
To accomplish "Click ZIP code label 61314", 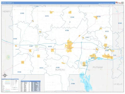I will (x=41, y=68).
